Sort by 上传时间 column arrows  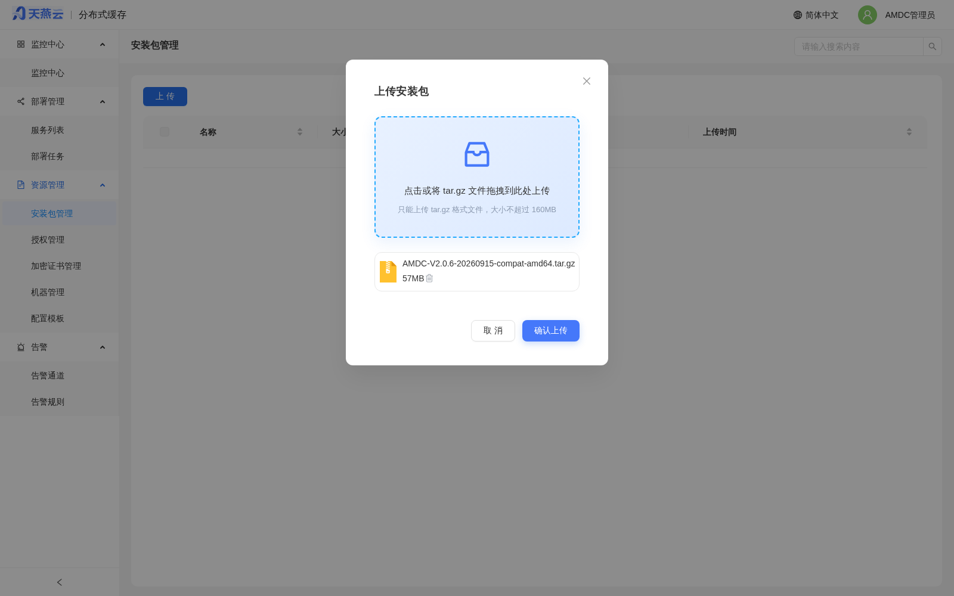pos(909,132)
